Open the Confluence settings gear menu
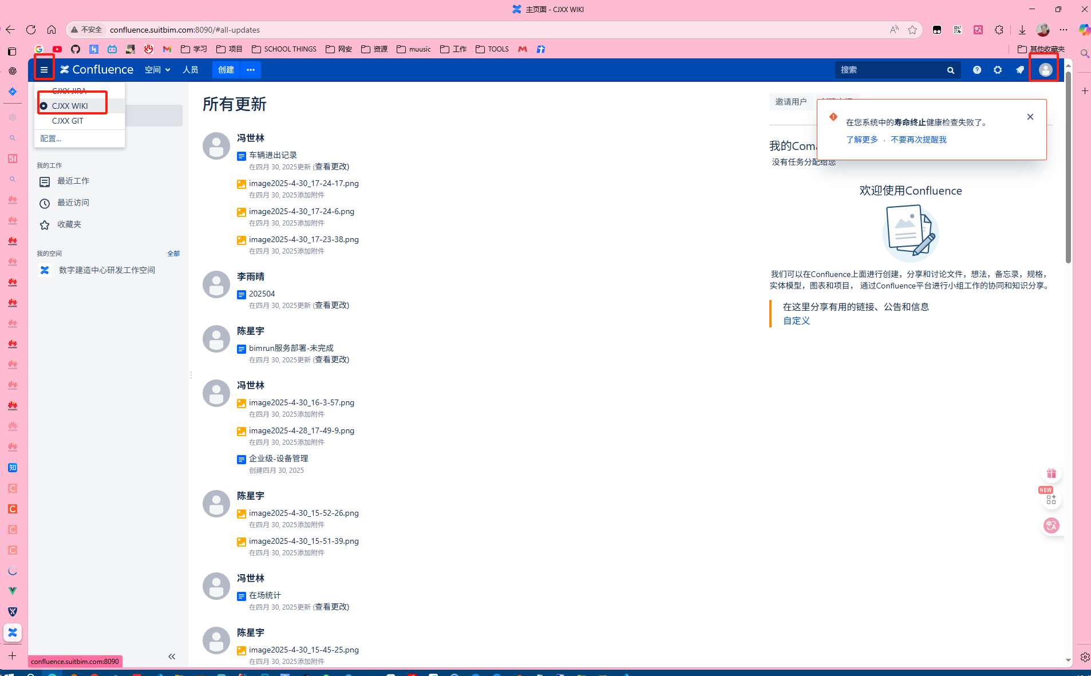This screenshot has width=1091, height=676. coord(998,70)
